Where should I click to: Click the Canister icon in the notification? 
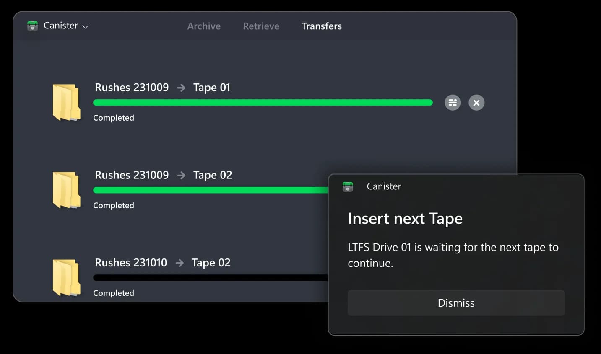pyautogui.click(x=348, y=187)
